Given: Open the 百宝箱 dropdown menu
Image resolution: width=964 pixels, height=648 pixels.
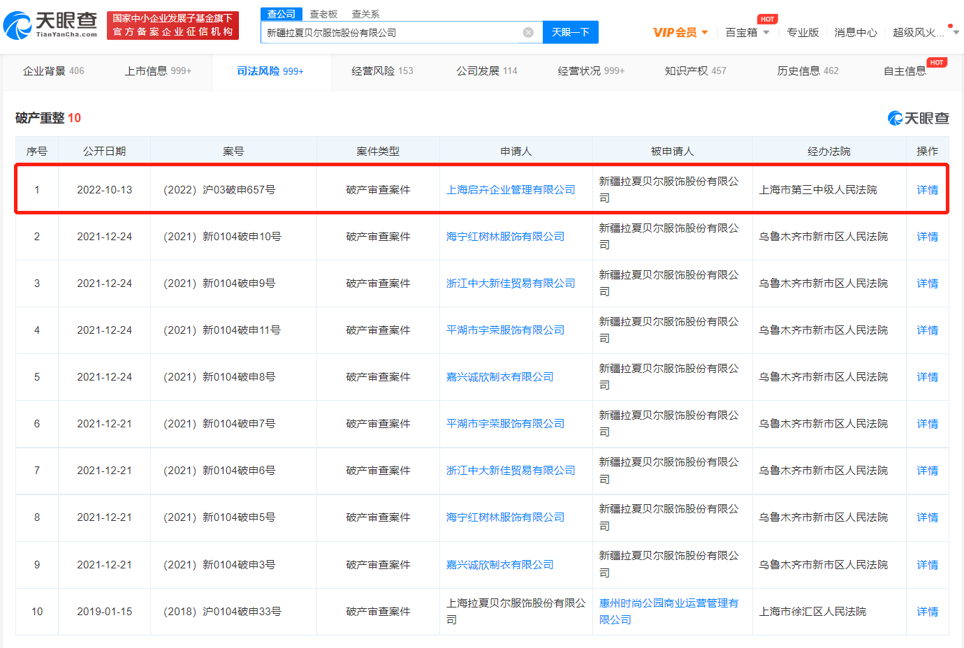Looking at the screenshot, I should click(747, 32).
